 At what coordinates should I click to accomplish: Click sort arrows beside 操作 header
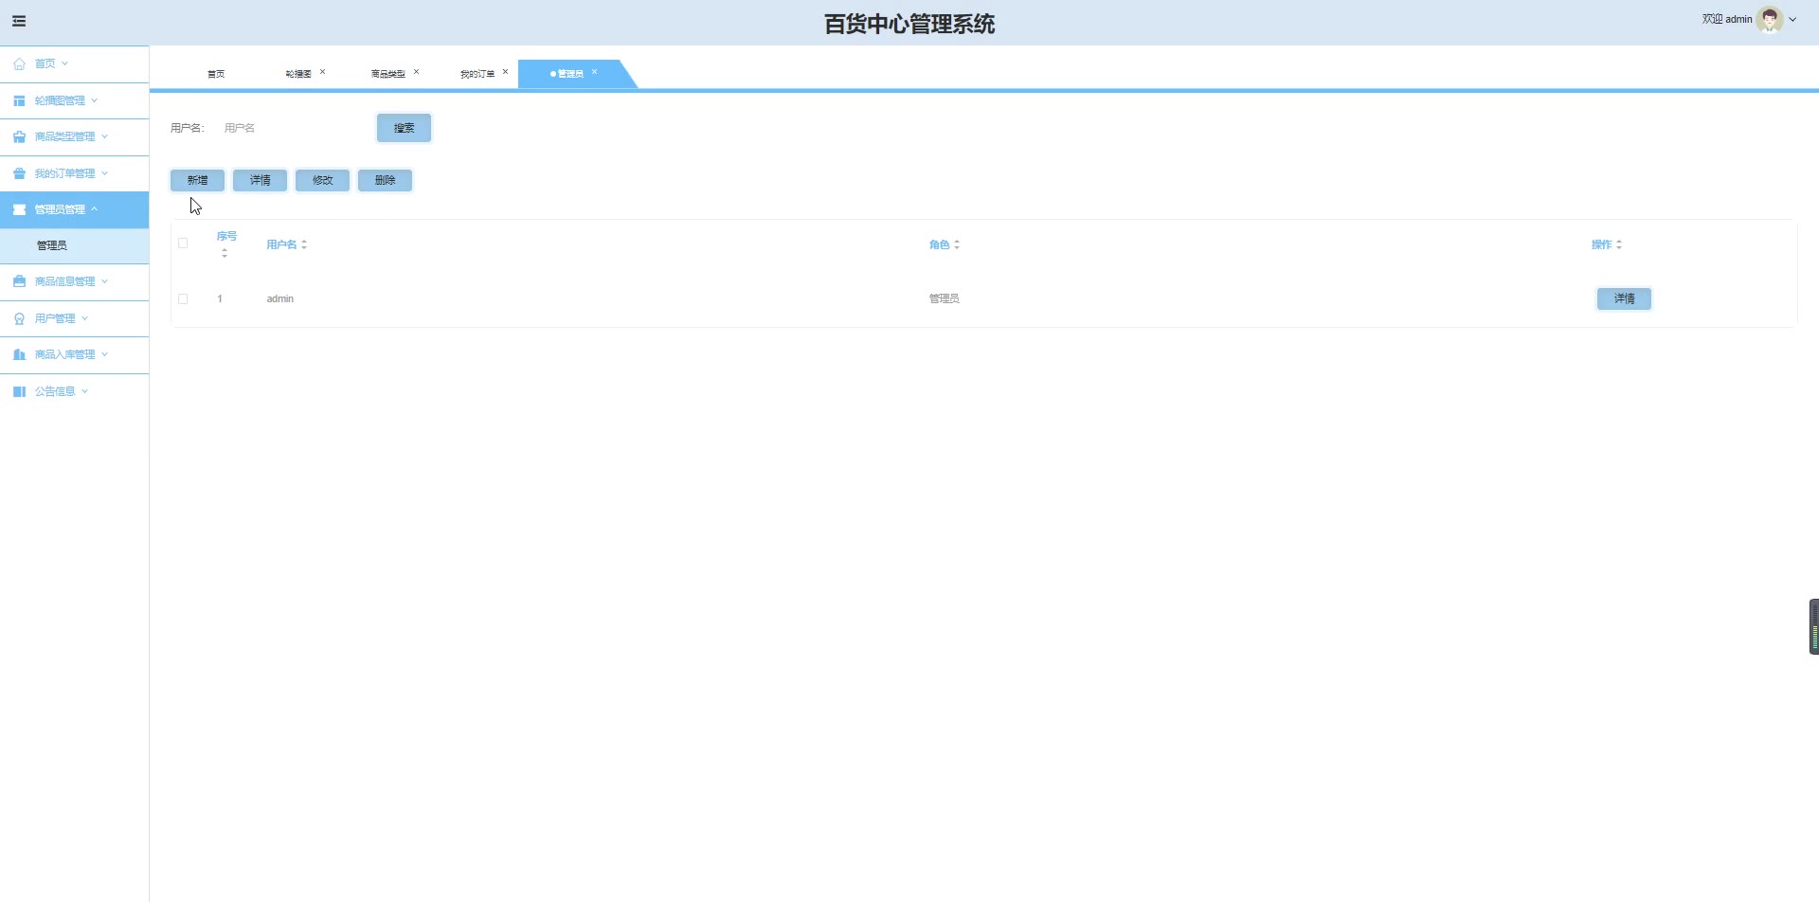point(1619,244)
